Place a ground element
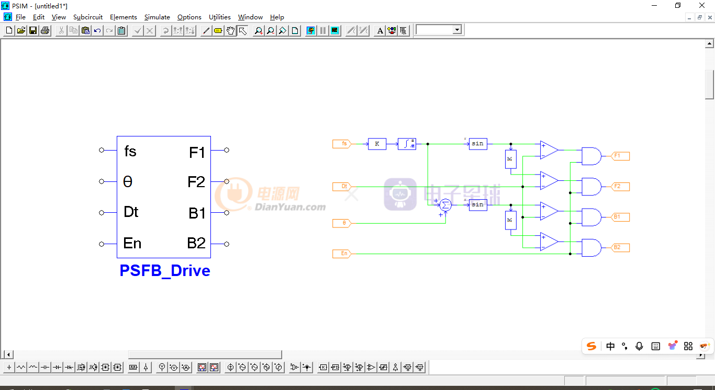 (x=9, y=368)
